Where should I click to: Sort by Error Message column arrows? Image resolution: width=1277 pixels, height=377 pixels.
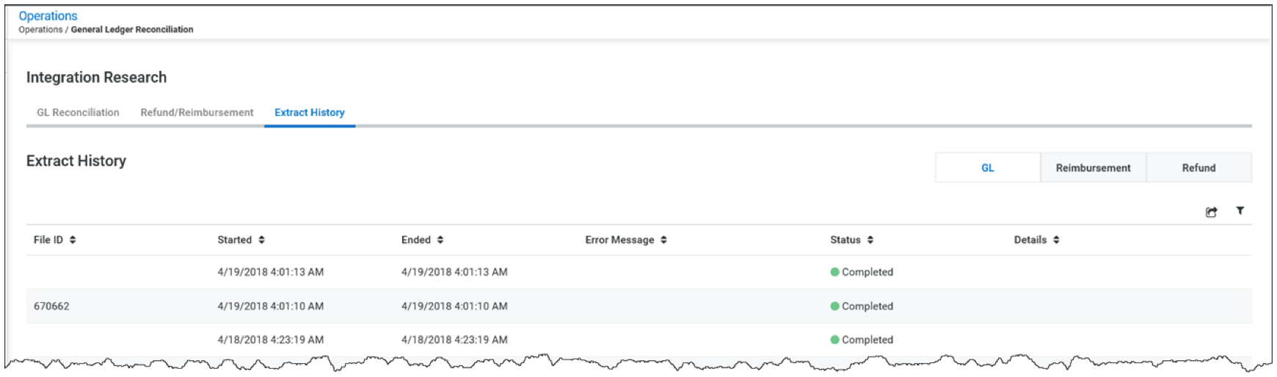click(663, 240)
